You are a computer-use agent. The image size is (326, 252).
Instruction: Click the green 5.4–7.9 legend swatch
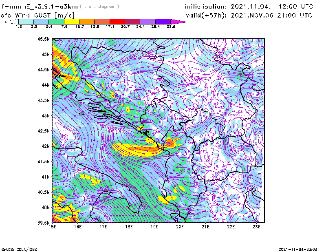tap(56, 22)
